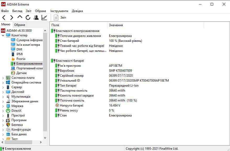Viewport: 230px width, 151px height.
Task: Select the Серійний номер row
Action: tap(94, 76)
